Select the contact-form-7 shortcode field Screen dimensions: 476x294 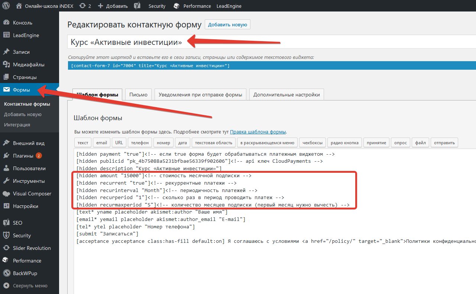pos(260,66)
